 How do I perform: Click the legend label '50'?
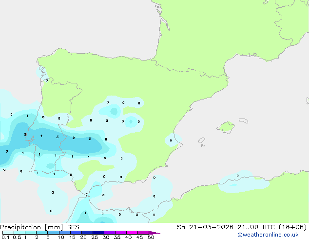pyautogui.click(x=151, y=237)
